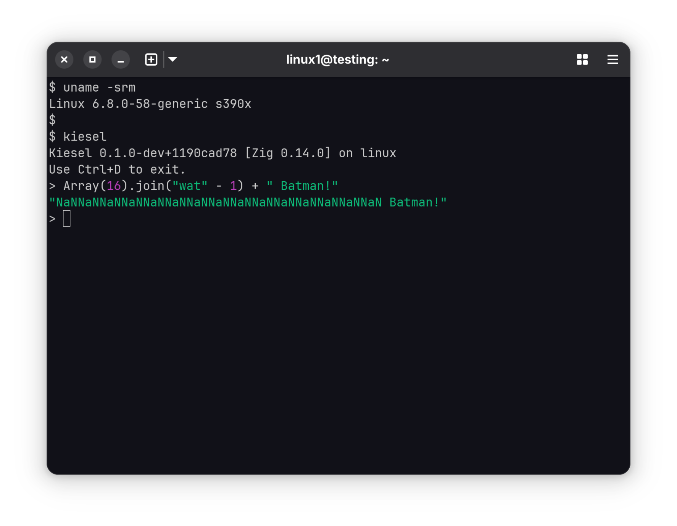Close the terminal window
677x526 pixels.
64,60
